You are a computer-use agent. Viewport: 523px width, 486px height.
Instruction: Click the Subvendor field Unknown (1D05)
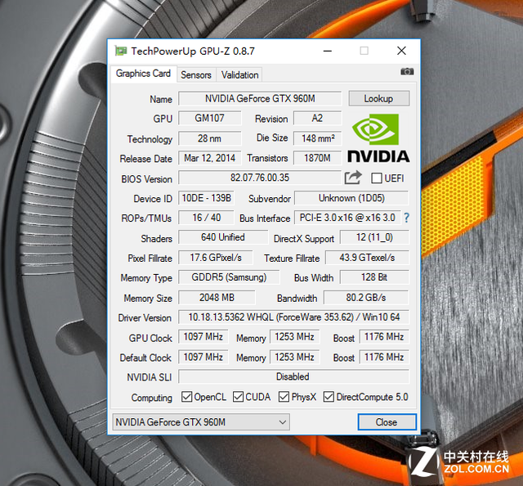pos(351,198)
